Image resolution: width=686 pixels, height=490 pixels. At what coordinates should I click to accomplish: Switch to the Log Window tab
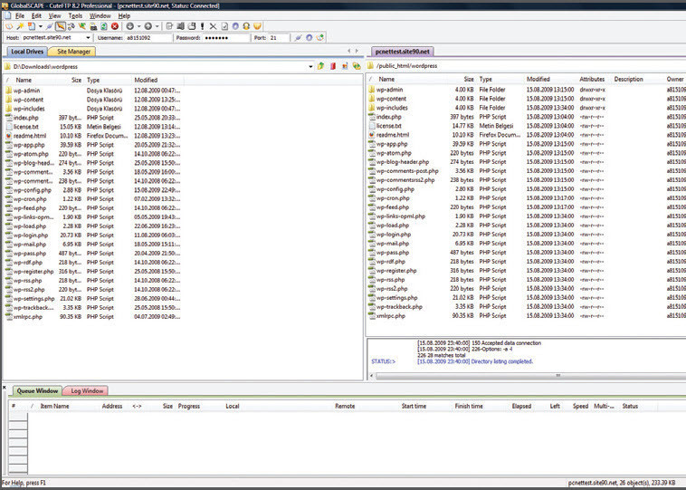pos(87,391)
